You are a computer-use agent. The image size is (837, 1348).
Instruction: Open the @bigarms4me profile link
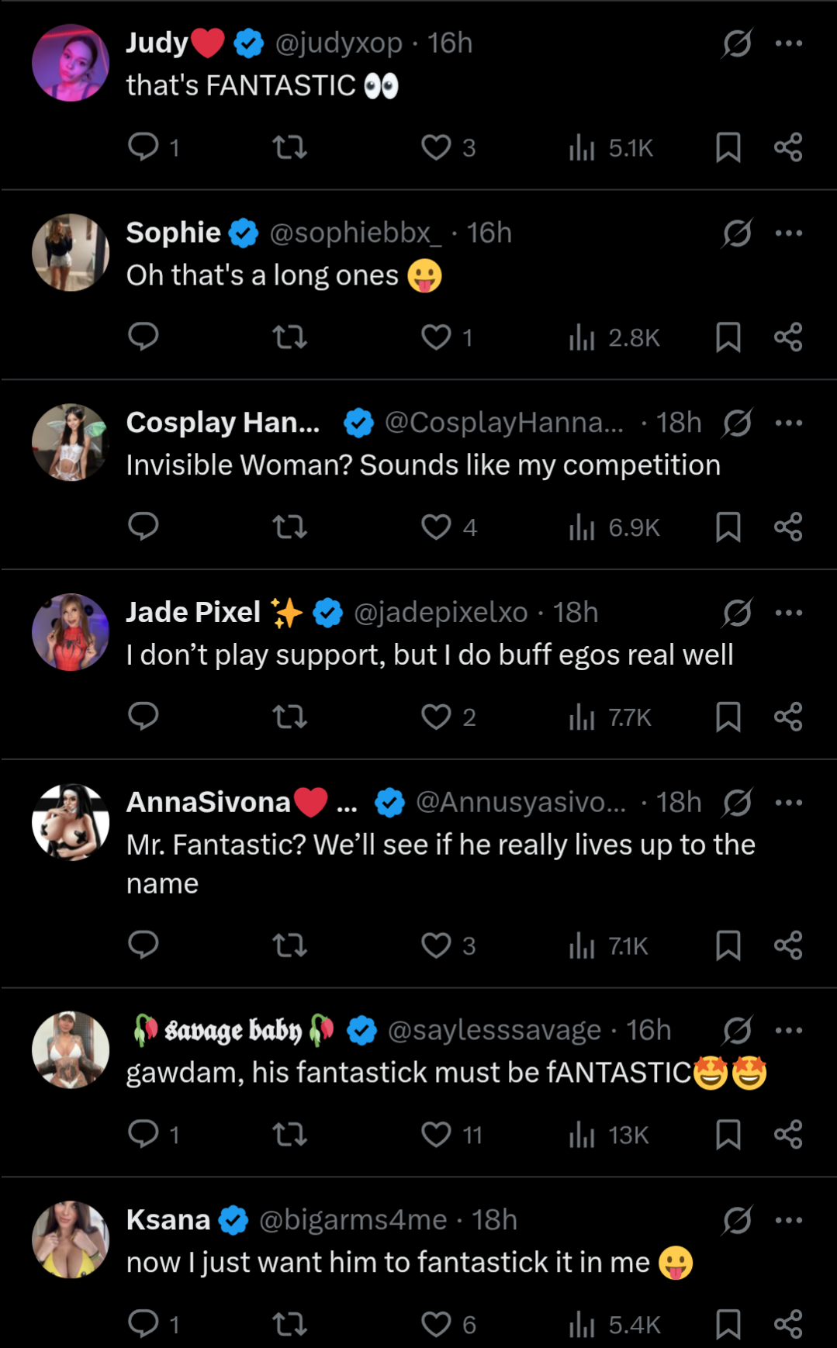pos(353,1220)
